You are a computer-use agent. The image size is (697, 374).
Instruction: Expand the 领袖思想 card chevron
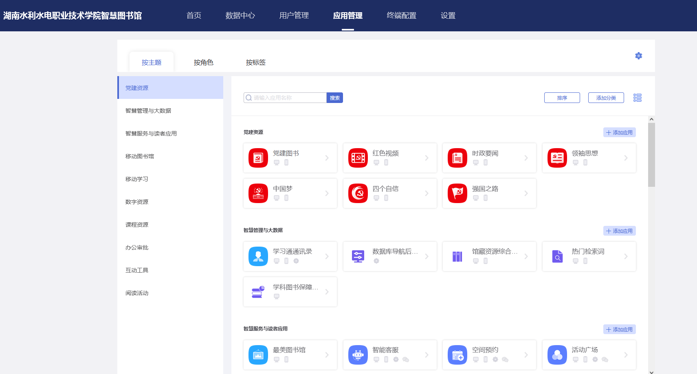pos(626,158)
